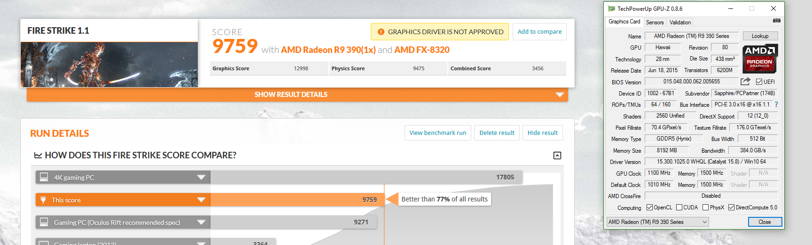Image resolution: width=812 pixels, height=245 pixels.
Task: Click the 4K gaming PC 17805 bar
Action: [x=367, y=178]
